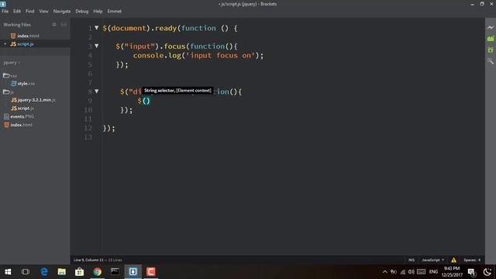Open the File menu
496x279 pixels.
click(x=5, y=11)
